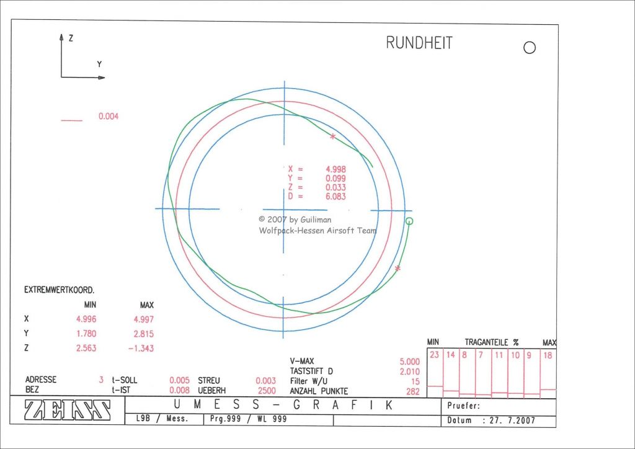The image size is (635, 449).
Task: Click the TRAGANTEILE column value 11
Action: tap(499, 355)
